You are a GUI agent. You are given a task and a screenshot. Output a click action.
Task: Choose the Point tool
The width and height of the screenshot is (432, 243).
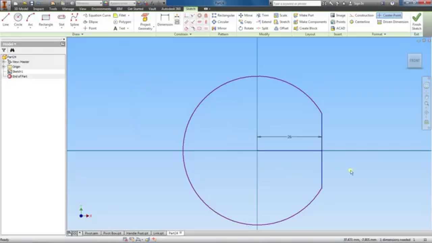(90, 28)
